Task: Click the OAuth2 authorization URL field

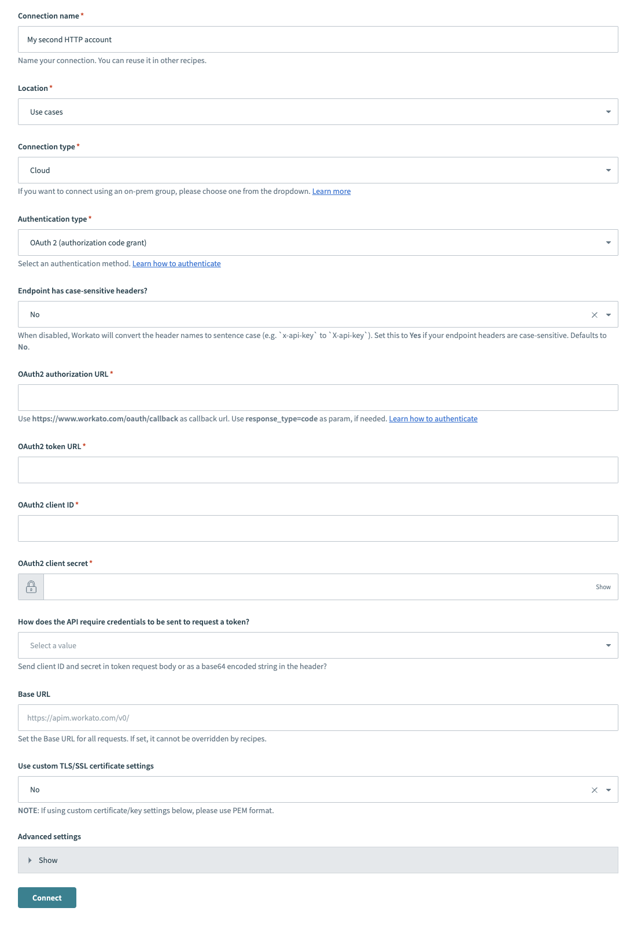Action: [x=318, y=397]
